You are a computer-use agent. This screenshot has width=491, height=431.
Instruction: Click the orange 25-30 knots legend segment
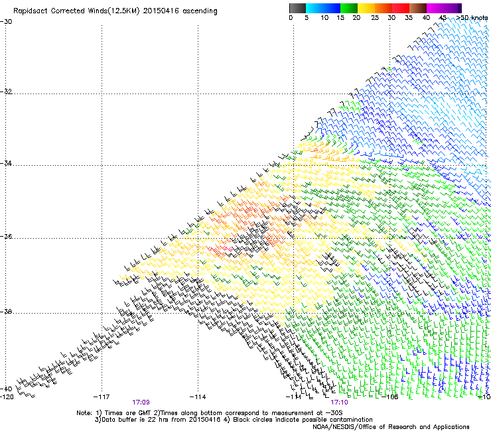384,8
